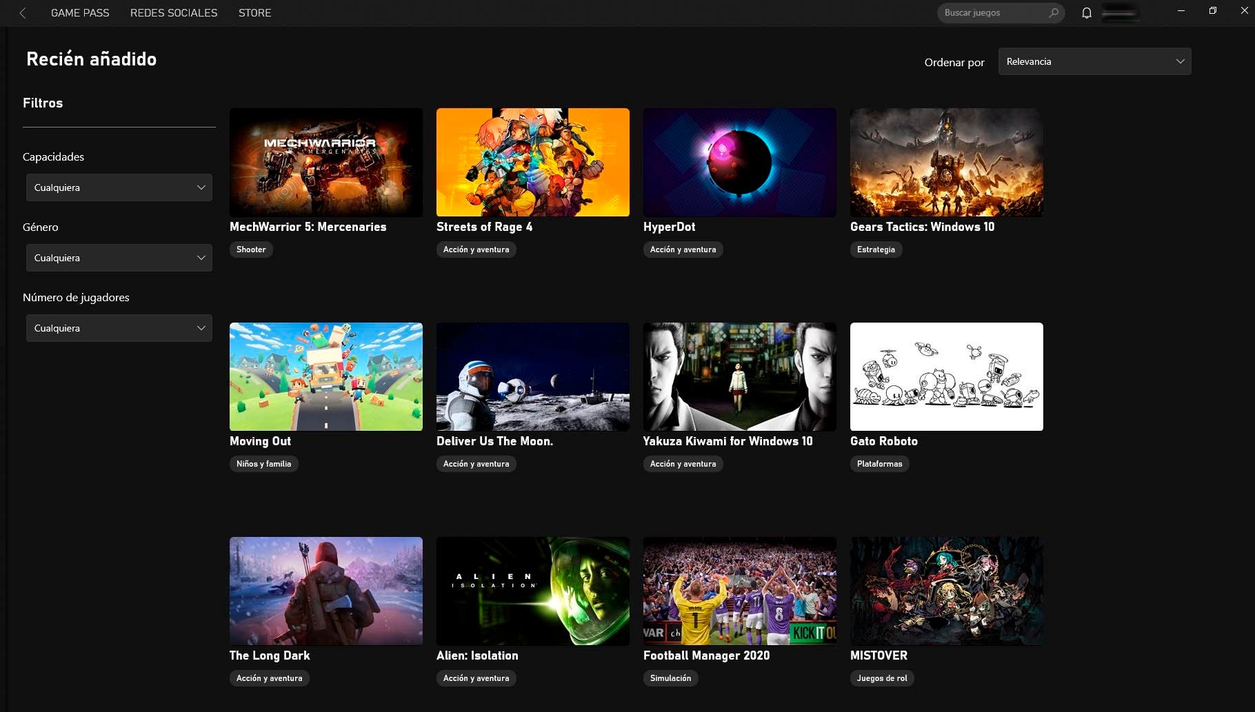Go back using the back arrow

23,13
